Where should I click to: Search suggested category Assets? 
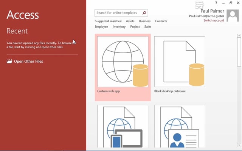click(x=130, y=21)
